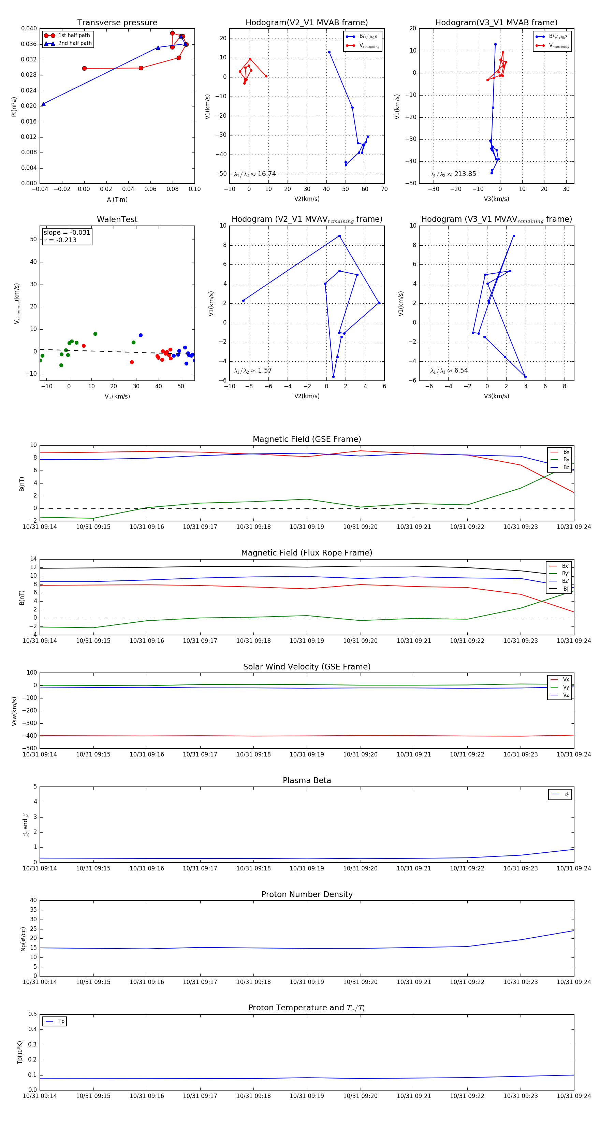
Task: Click the 'Transverse pressure' plot title
Action: click(x=117, y=23)
